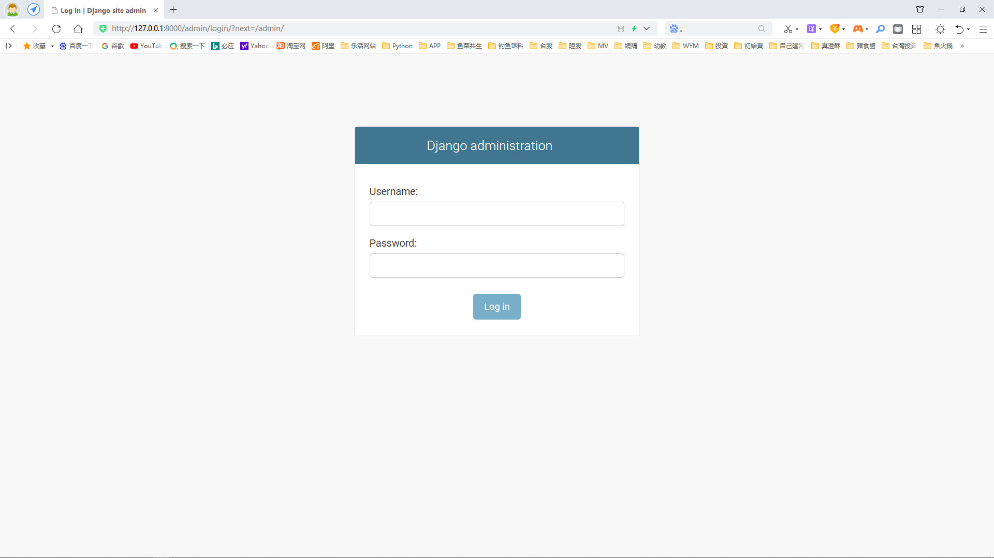
Task: Click the Log in button
Action: [496, 307]
